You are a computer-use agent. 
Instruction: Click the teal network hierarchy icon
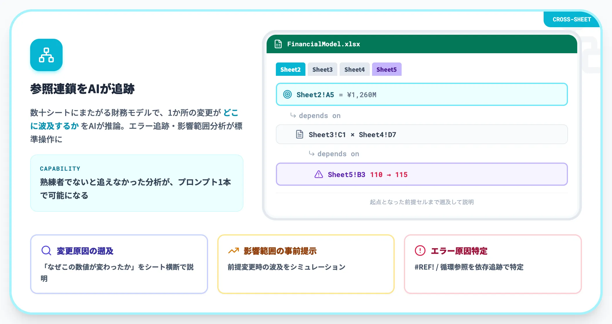pos(46,55)
